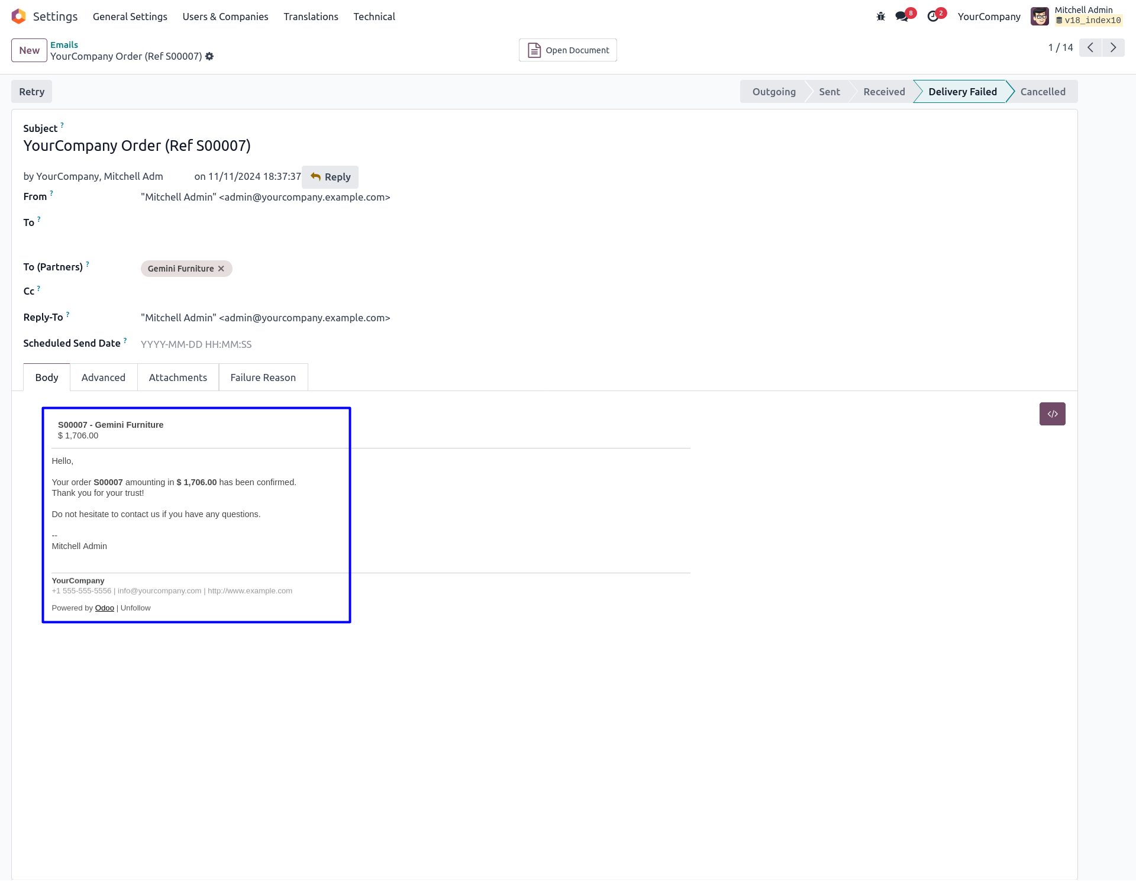Open the Technical menu

[374, 17]
